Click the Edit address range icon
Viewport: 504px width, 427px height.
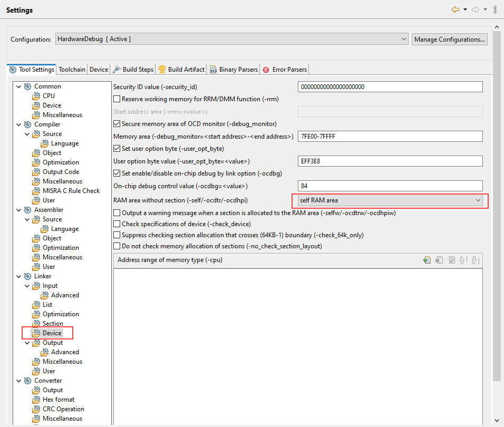[451, 260]
